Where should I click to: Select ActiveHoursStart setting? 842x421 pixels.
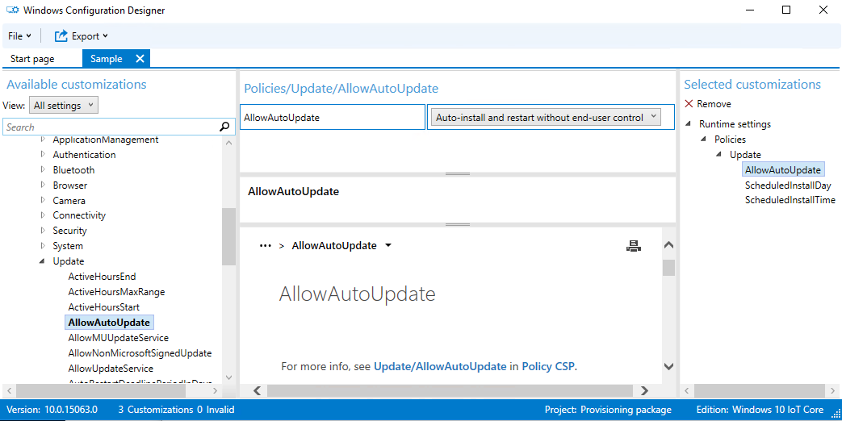103,307
